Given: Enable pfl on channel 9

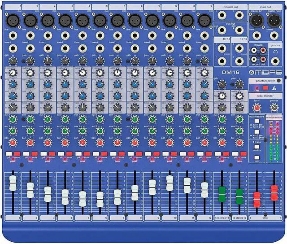Looking at the screenshot, I should click(148, 154).
